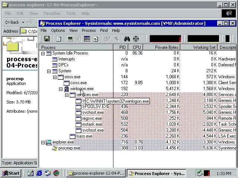Sort by the PID column header
The height and width of the screenshot is (178, 238).
pos(121,47)
